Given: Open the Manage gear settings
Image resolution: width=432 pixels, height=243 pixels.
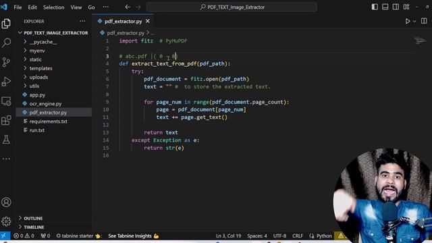Looking at the screenshot, I should pyautogui.click(x=6, y=221).
